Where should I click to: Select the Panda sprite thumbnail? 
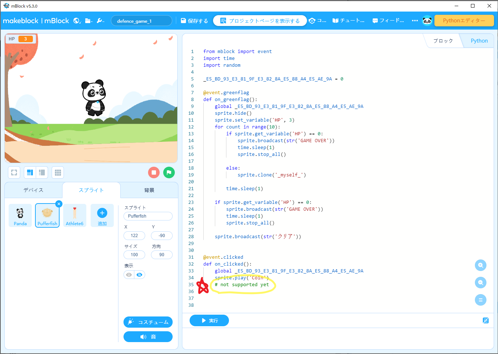pyautogui.click(x=20, y=215)
